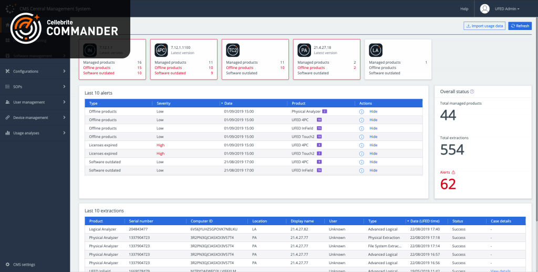Select the TC2 product card icon
Image resolution: width=538 pixels, height=272 pixels.
pyautogui.click(x=233, y=50)
